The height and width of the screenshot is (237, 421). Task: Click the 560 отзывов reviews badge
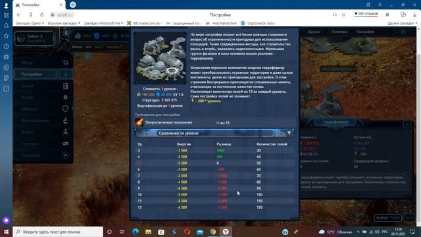pos(366,14)
